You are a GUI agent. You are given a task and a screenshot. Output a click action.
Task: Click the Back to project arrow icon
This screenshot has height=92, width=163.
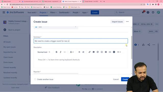point(5,30)
